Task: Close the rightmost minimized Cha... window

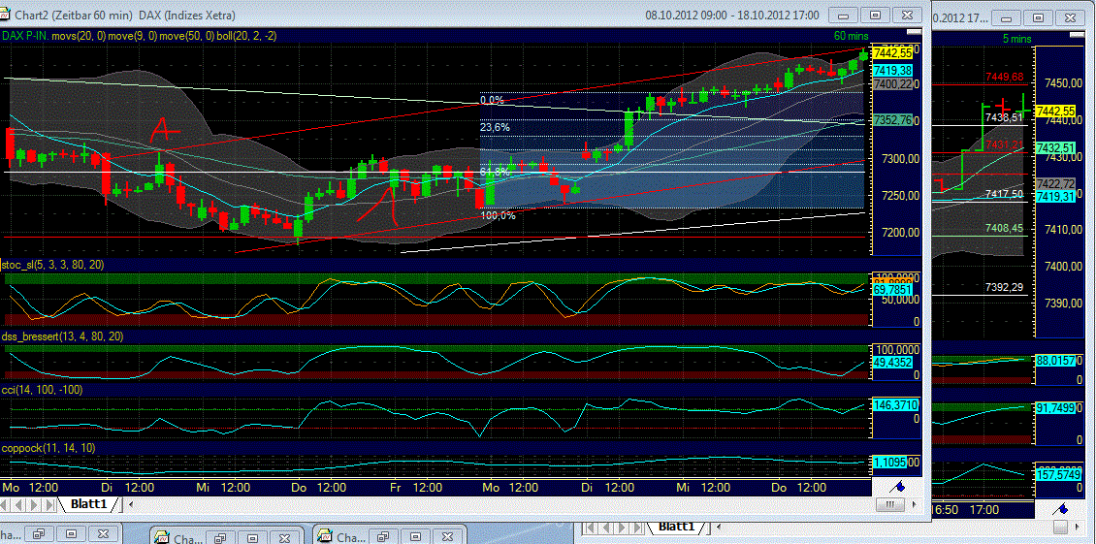Action: click(x=447, y=536)
